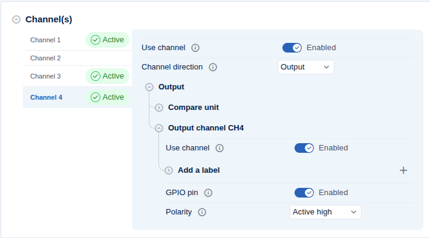The height and width of the screenshot is (238, 430).
Task: Show info for Channel direction
Action: [213, 67]
